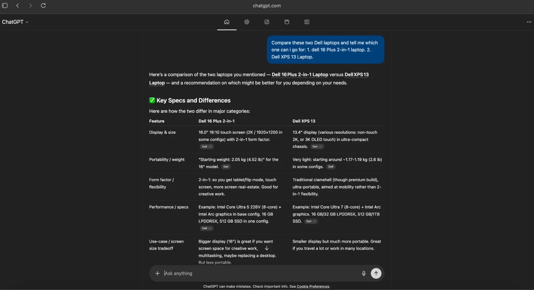Select the Home tab icon
The width and height of the screenshot is (534, 290).
pos(227,22)
